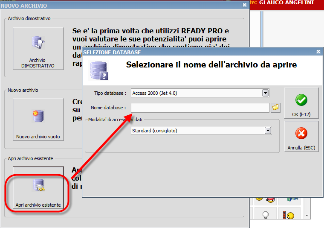Image resolution: width=324 pixels, height=228 pixels.
Task: Click scroll down arrow in background emoticon panel
Action: (307, 216)
